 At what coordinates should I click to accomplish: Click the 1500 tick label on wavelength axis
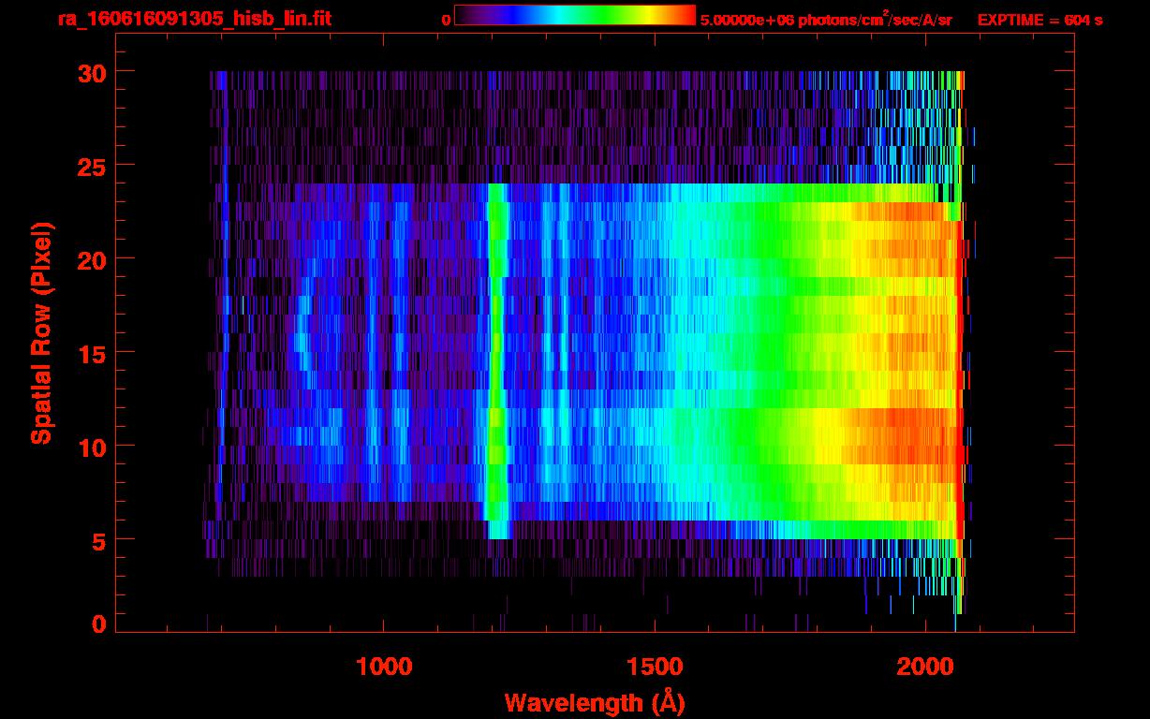pos(655,667)
